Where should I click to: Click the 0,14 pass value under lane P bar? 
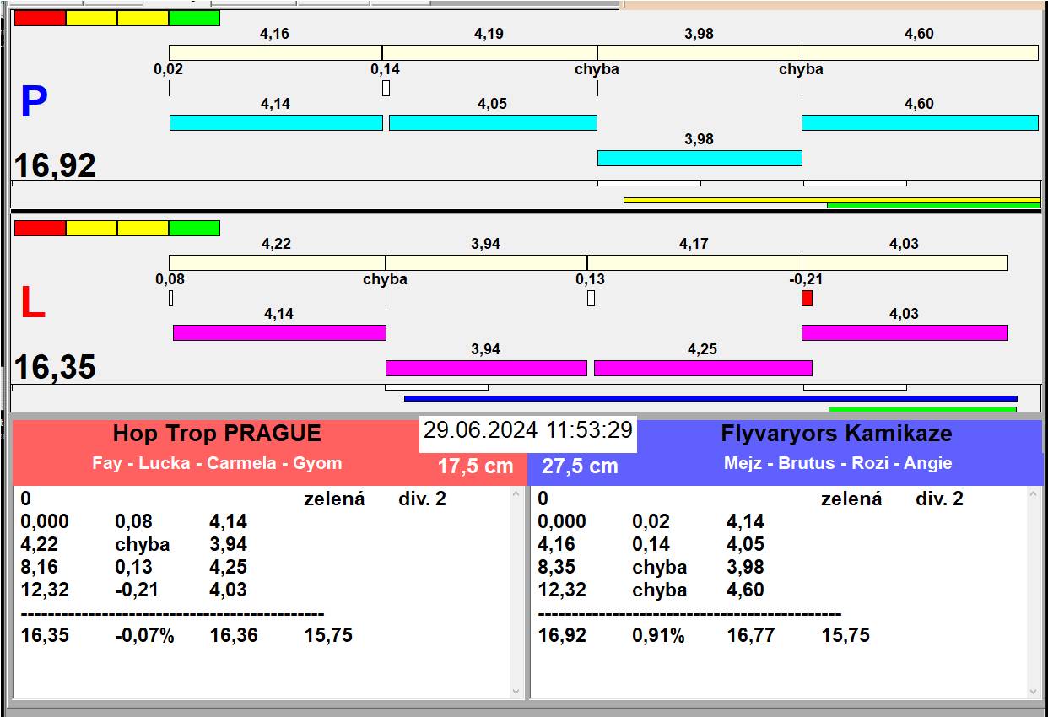pyautogui.click(x=386, y=69)
